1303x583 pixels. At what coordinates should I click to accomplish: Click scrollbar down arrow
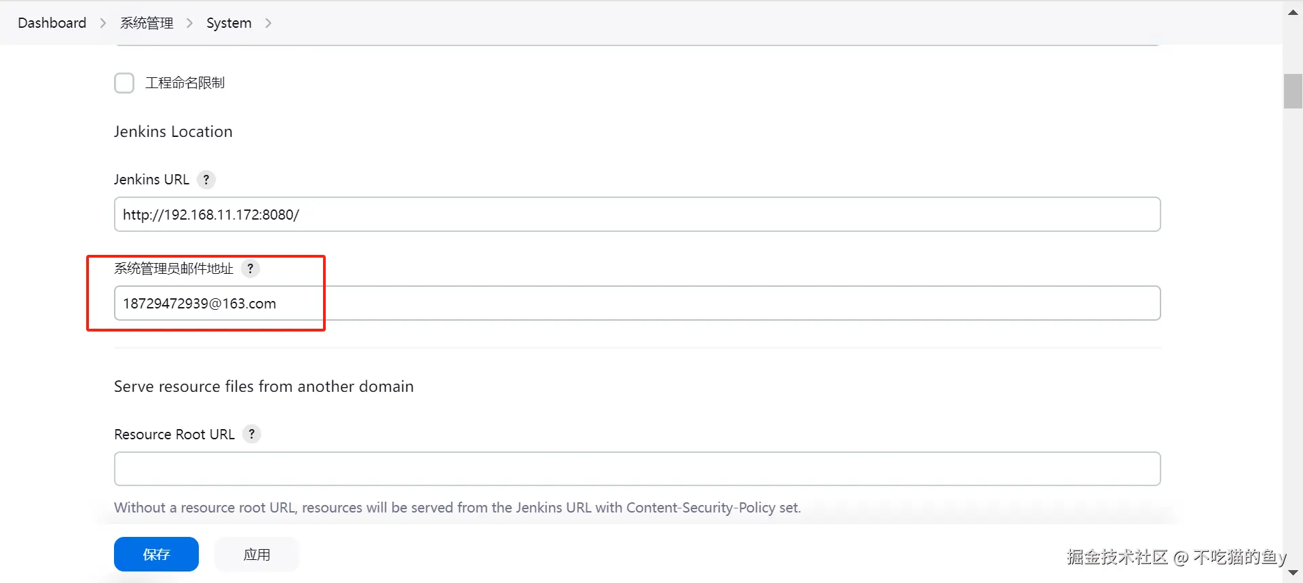pos(1293,574)
